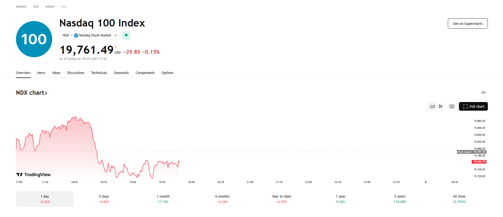Take a chart snapshot with camera icon
Image resolution: width=503 pixels, height=217 pixels.
click(x=452, y=106)
